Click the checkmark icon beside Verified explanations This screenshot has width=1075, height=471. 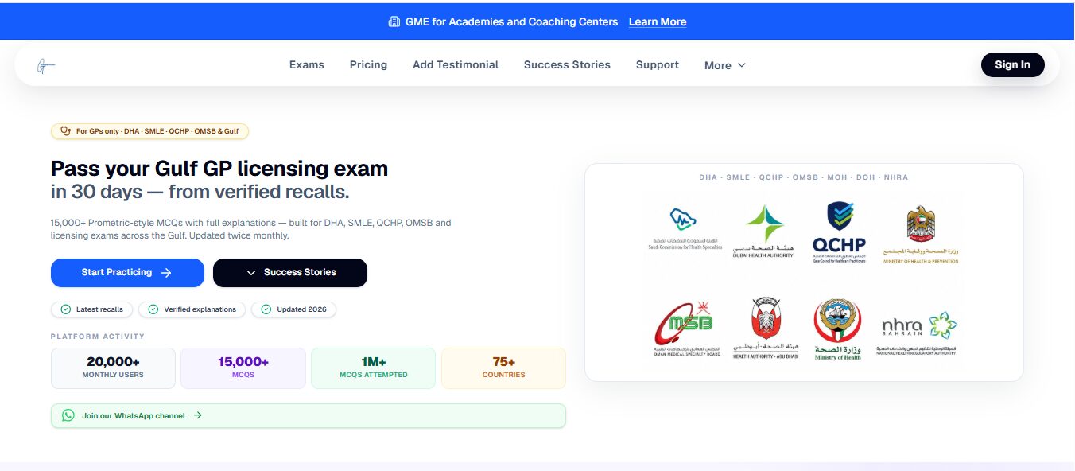(x=153, y=309)
